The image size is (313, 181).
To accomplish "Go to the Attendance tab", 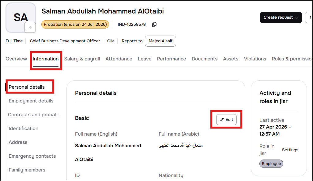I will coord(119,59).
